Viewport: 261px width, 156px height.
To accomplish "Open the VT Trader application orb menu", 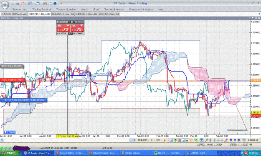I will (5, 5).
